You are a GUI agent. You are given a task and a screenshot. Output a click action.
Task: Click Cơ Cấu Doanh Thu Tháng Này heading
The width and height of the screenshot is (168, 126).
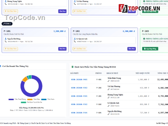[15, 66]
